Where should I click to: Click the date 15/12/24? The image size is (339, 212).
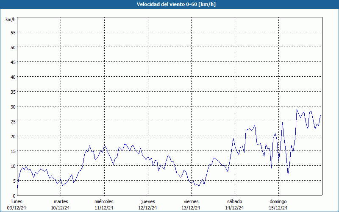pyautogui.click(x=278, y=208)
